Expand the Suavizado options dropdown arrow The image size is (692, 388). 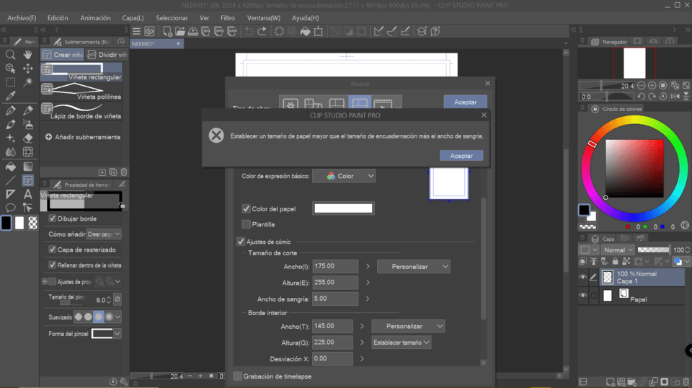coord(117,317)
